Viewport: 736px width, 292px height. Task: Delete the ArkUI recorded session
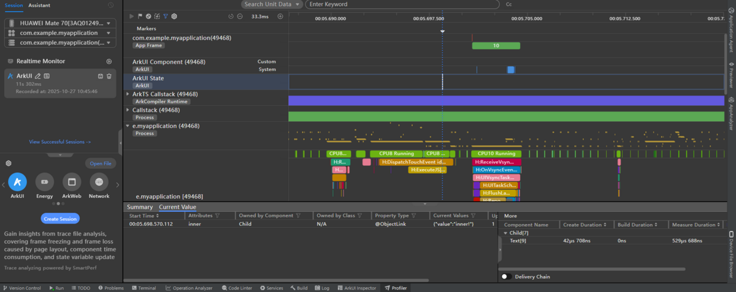109,76
